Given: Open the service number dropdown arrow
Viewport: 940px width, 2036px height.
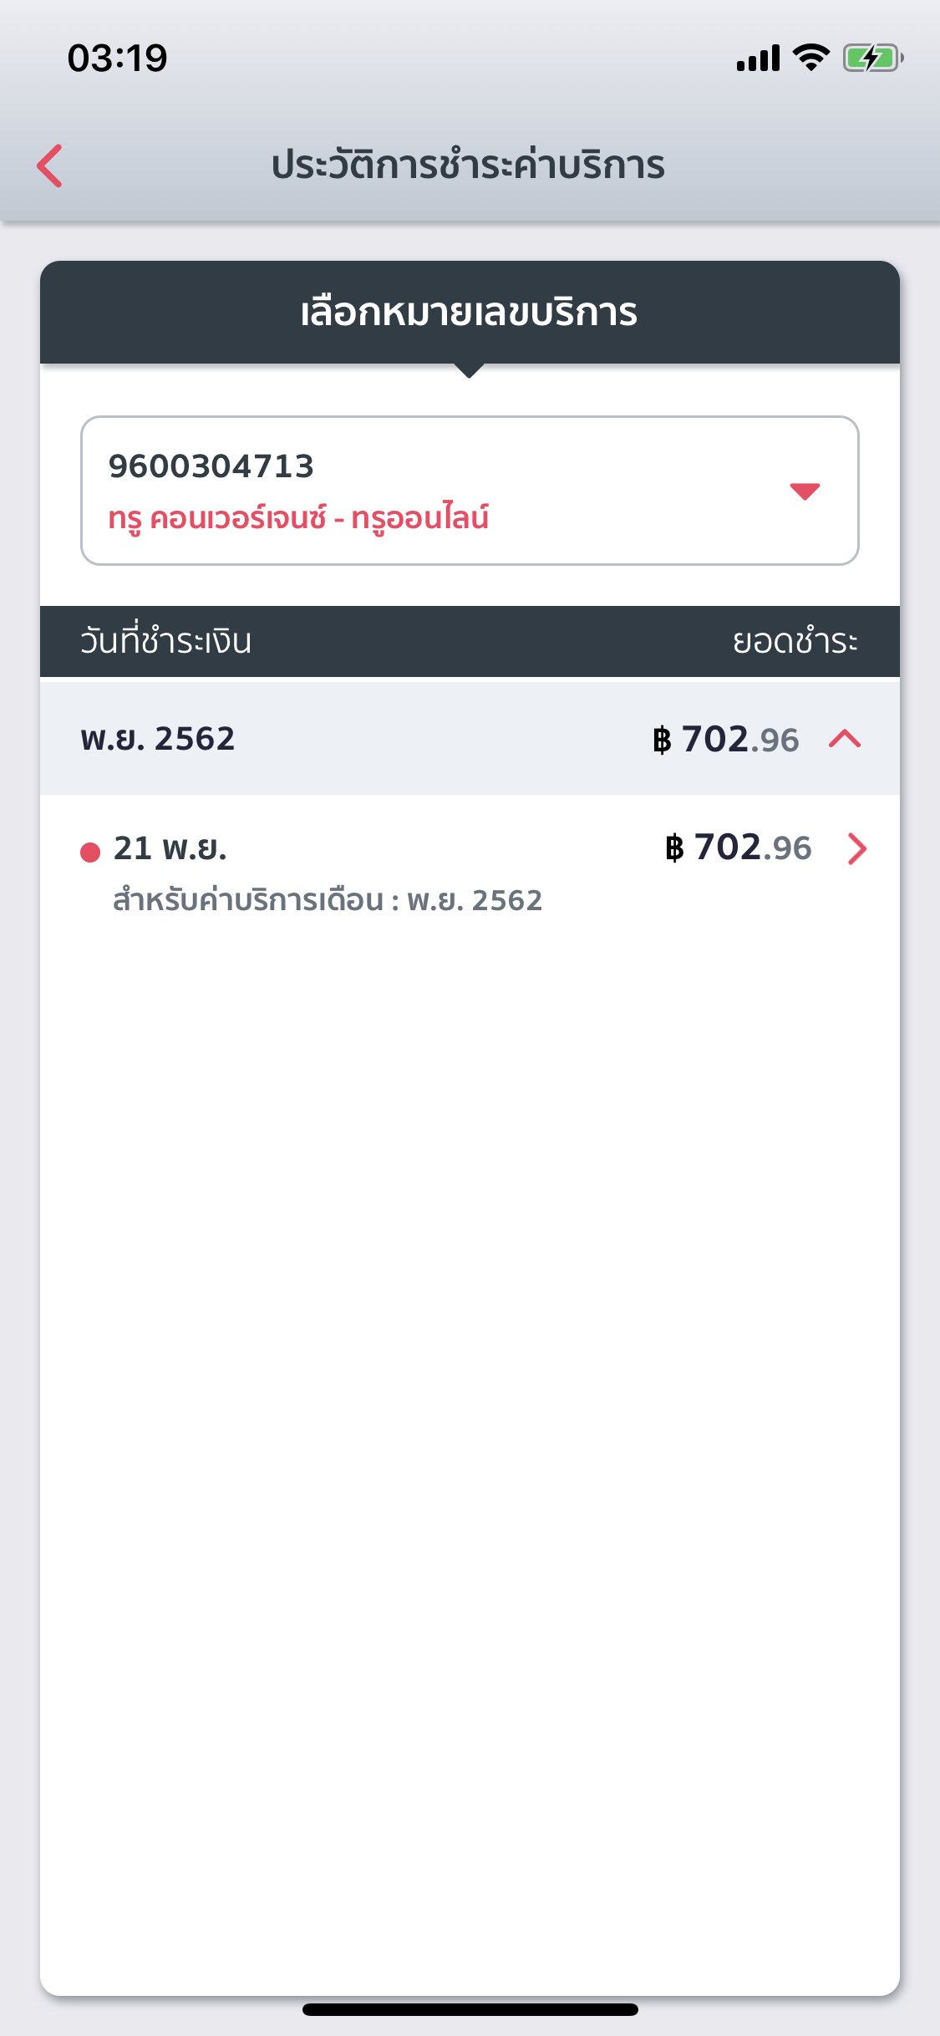Looking at the screenshot, I should pyautogui.click(x=805, y=491).
